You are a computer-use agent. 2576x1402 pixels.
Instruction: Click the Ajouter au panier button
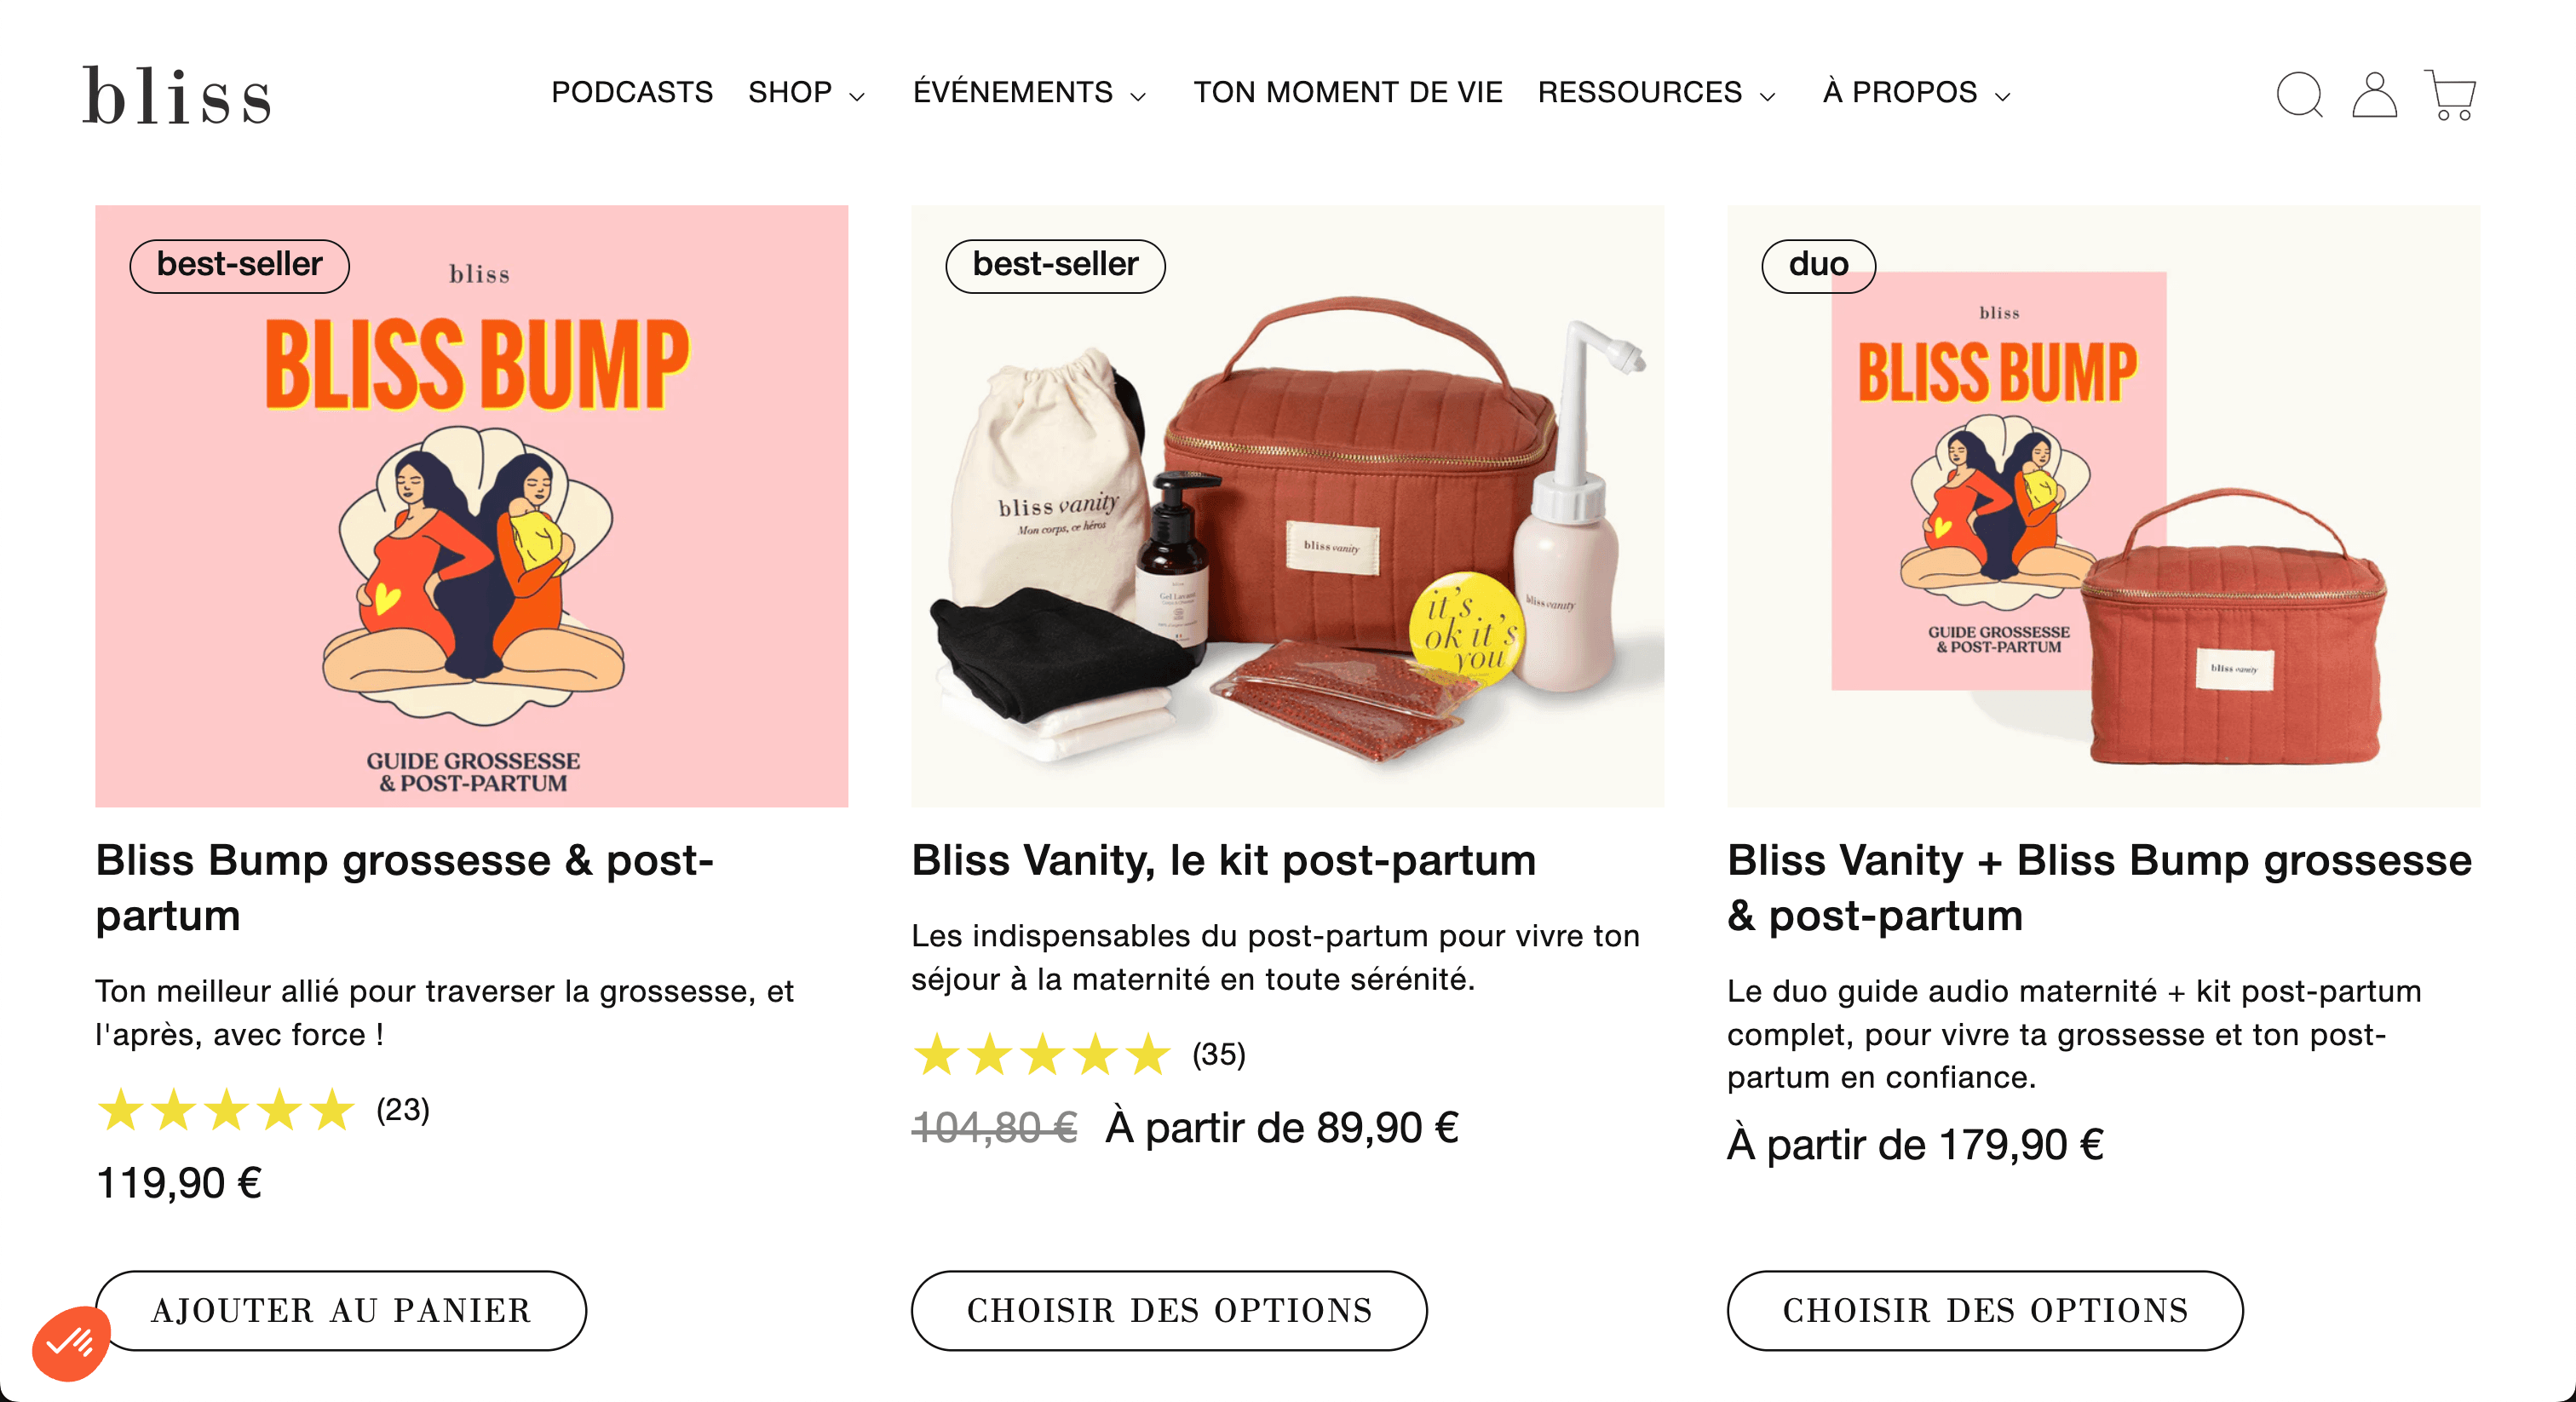(x=341, y=1310)
